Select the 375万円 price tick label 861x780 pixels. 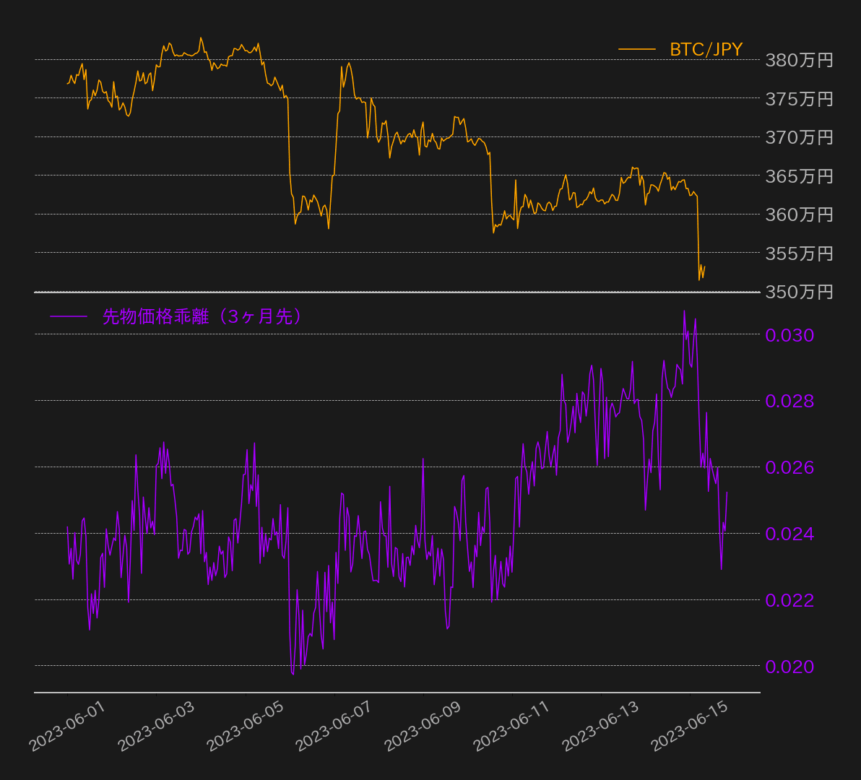tap(799, 99)
